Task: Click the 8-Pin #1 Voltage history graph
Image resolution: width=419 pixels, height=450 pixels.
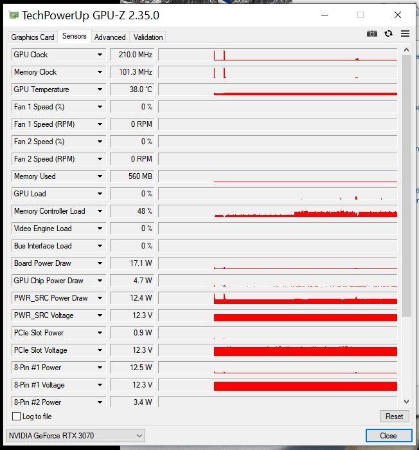Action: pyautogui.click(x=278, y=385)
